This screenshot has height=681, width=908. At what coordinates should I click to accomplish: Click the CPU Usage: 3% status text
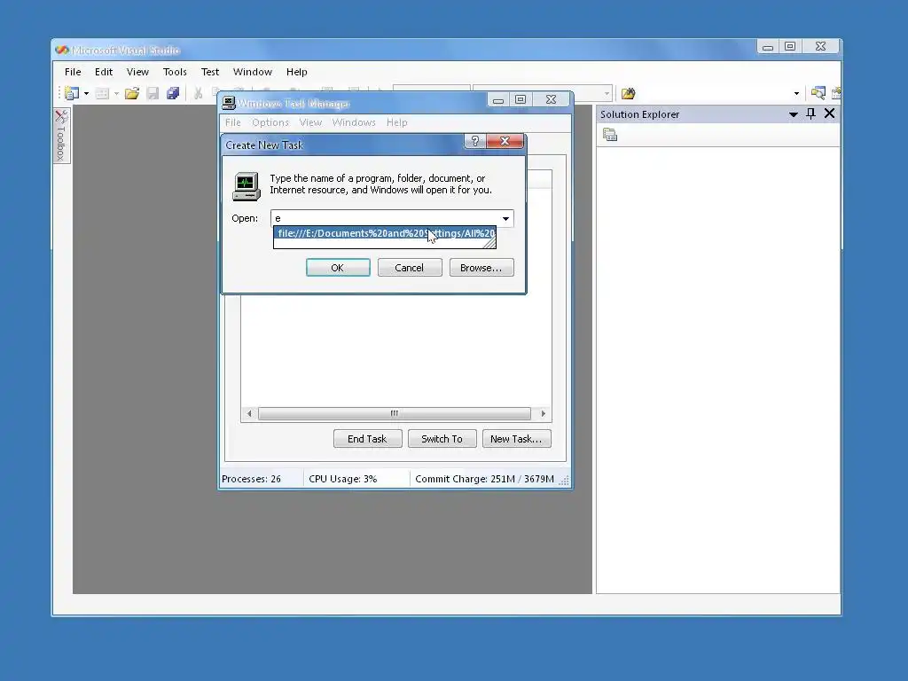tap(343, 479)
